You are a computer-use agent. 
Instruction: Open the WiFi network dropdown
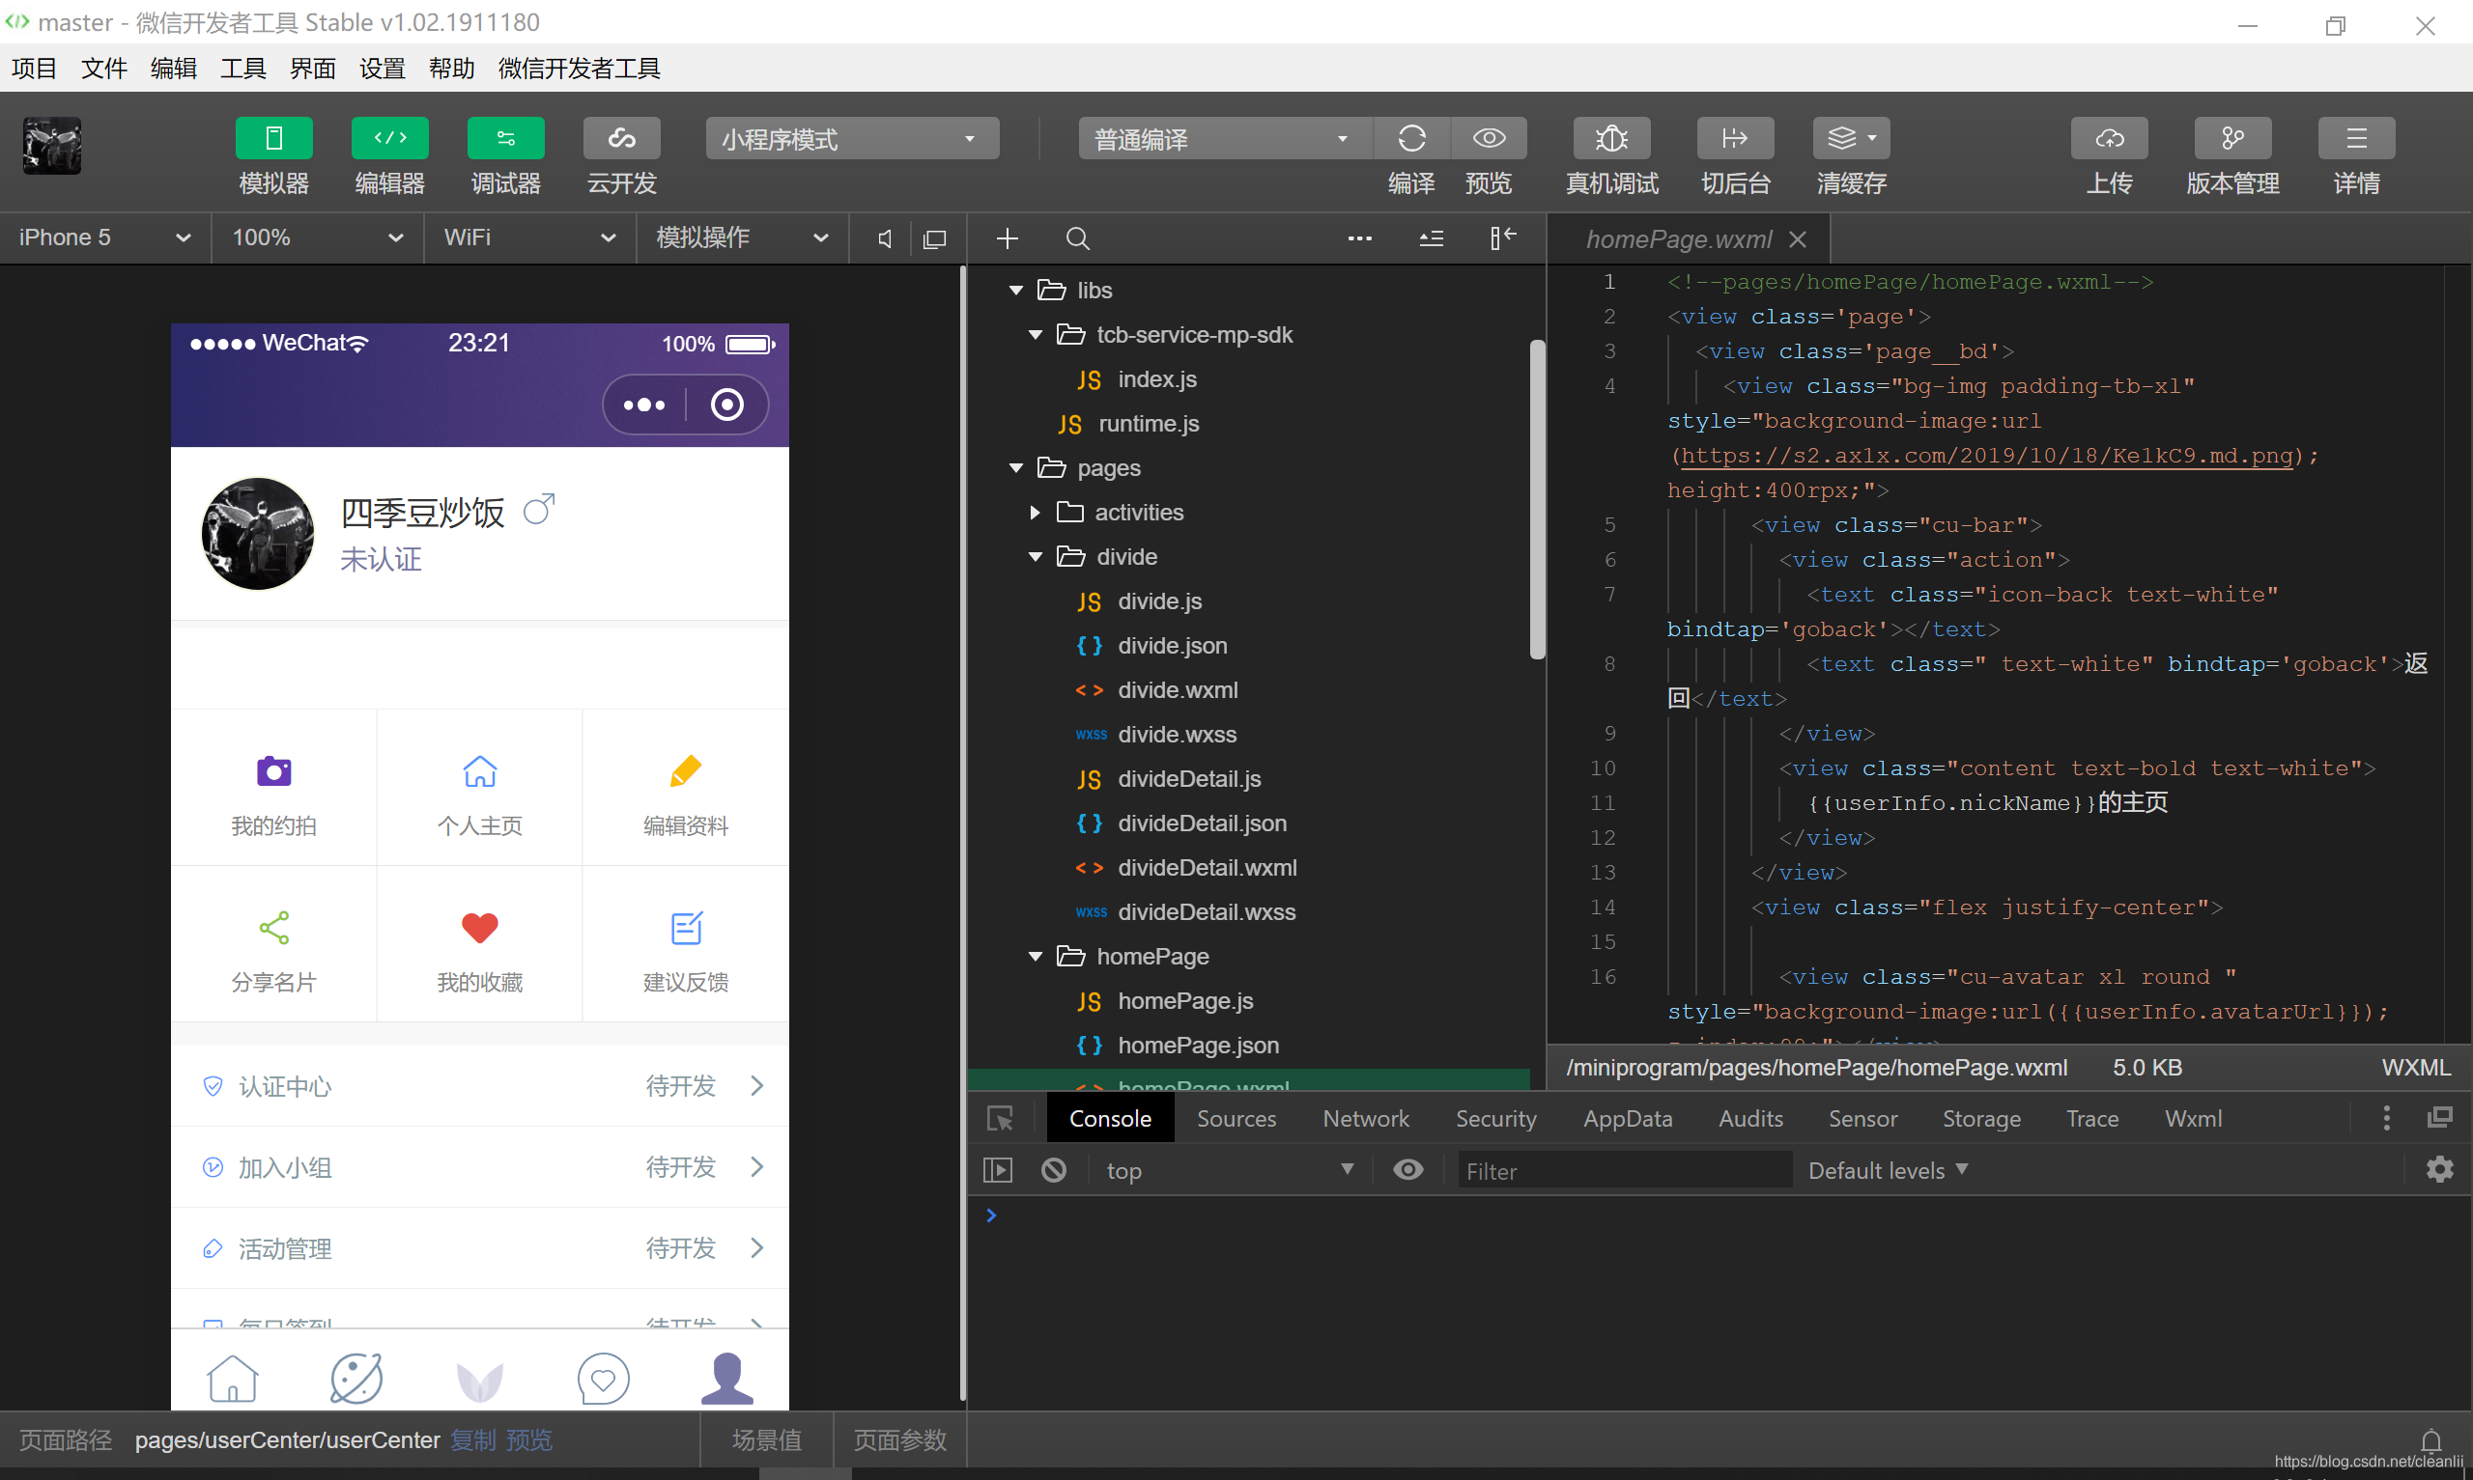point(529,237)
